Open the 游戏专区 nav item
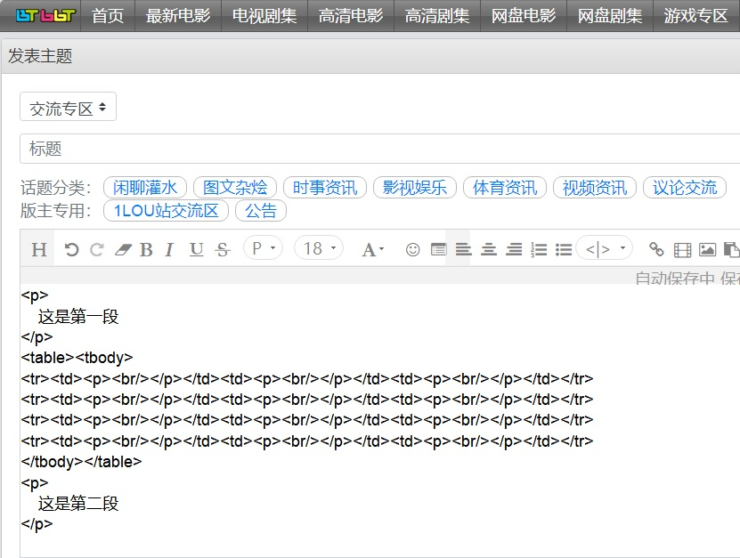The width and height of the screenshot is (740, 558). tap(695, 15)
